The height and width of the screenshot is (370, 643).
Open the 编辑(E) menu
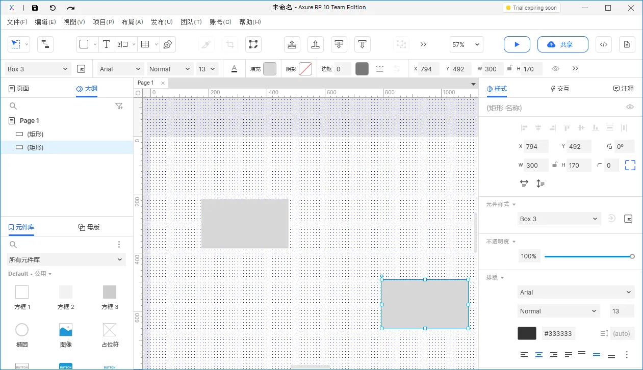(45, 22)
